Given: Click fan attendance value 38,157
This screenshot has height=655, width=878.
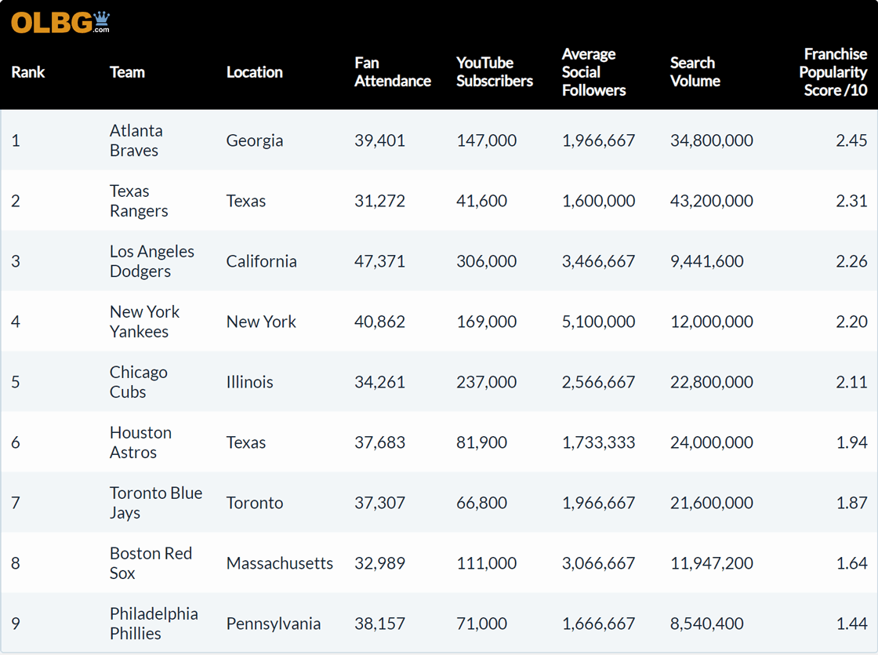Looking at the screenshot, I should click(x=379, y=624).
